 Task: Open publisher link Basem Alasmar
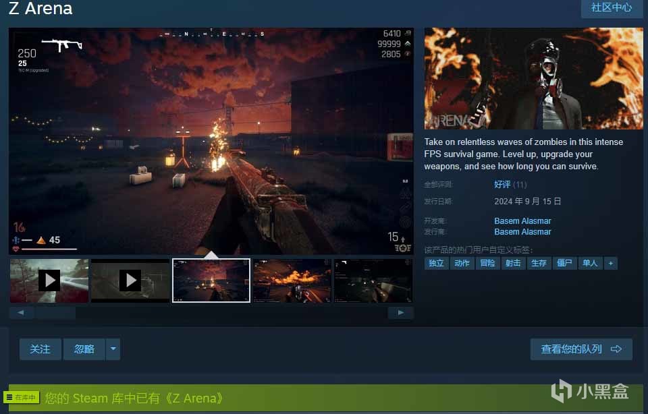522,231
